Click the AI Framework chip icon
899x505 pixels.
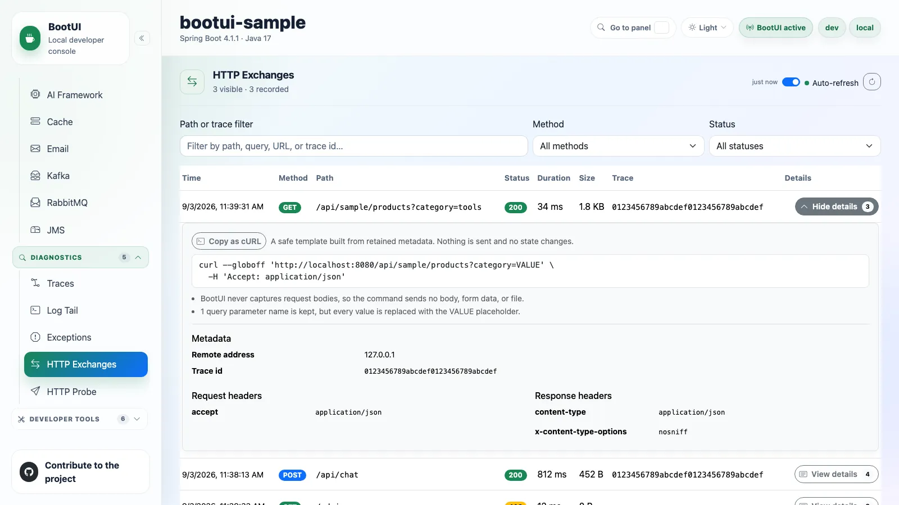35,94
